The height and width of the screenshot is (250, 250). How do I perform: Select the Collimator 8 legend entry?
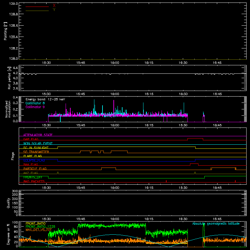tap(35, 103)
